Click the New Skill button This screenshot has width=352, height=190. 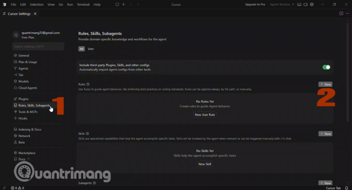pyautogui.click(x=205, y=164)
